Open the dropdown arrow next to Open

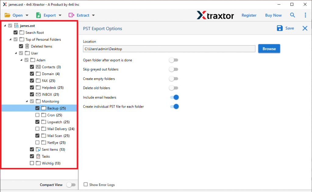27,15
